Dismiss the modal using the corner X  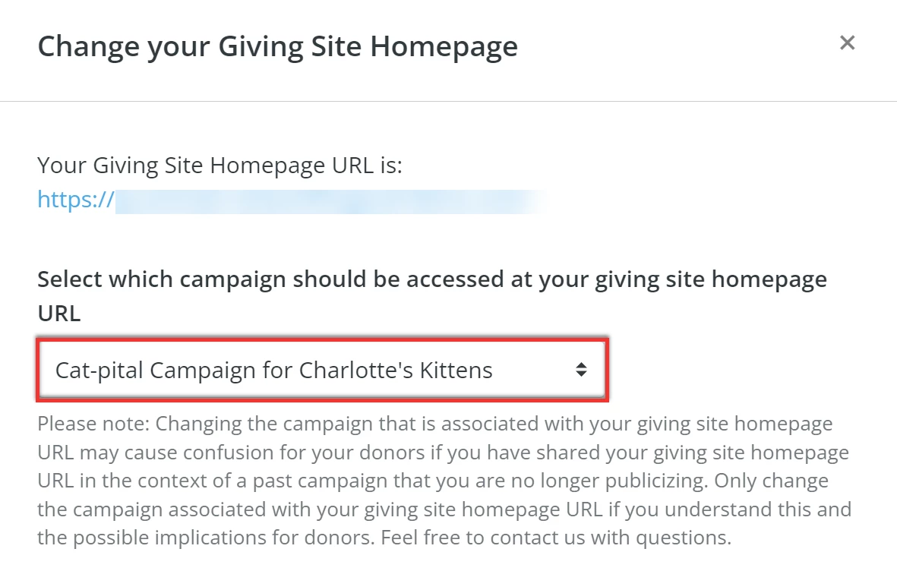point(847,43)
